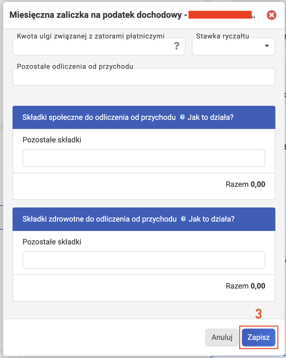The width and height of the screenshot is (286, 358).
Task: Focus the Pozostałe odliczenia od przychodu field
Action: [x=144, y=77]
